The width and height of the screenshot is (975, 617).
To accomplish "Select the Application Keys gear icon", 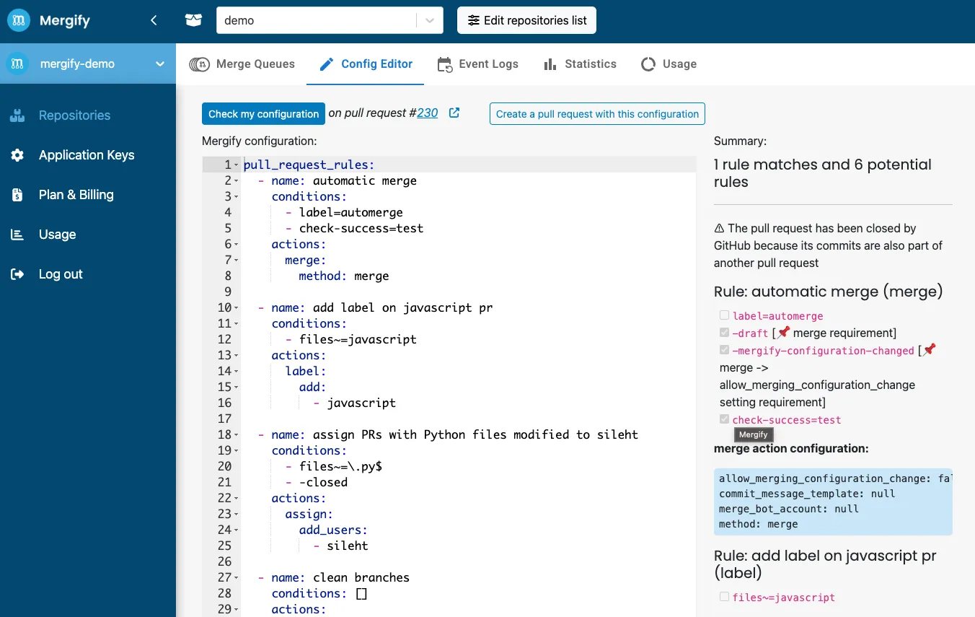I will [17, 155].
